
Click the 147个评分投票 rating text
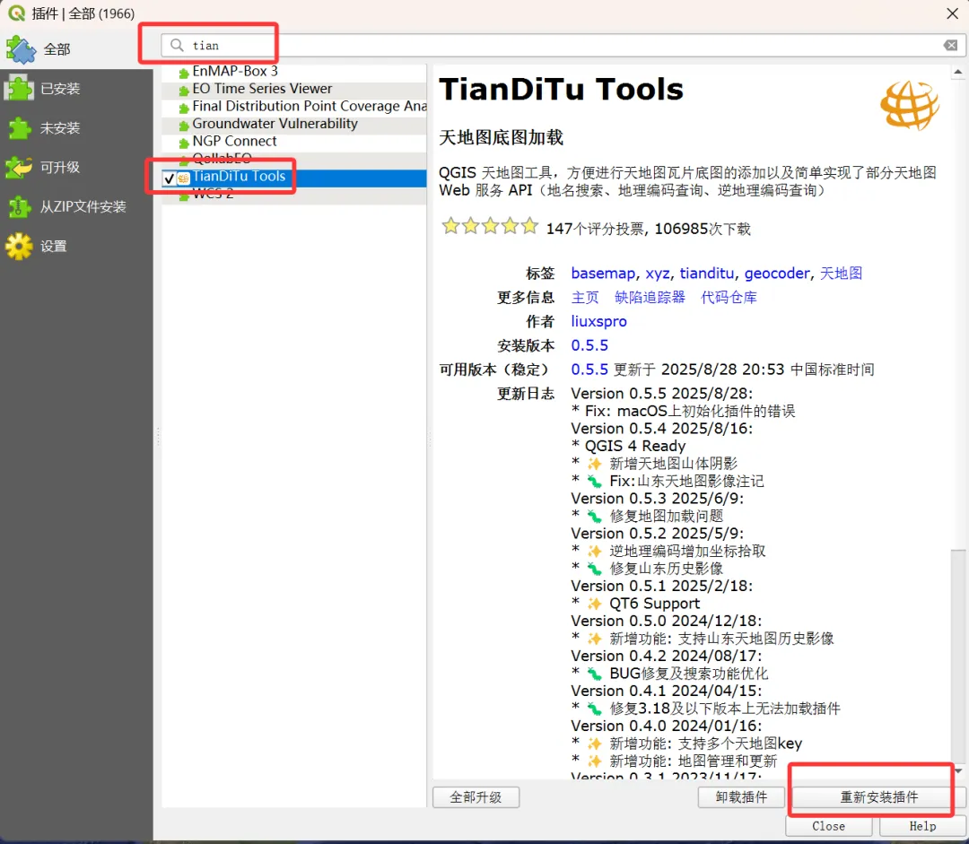[x=595, y=230]
